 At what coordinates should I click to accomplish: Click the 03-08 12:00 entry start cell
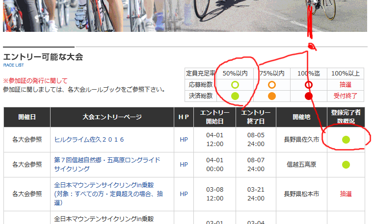point(214,194)
